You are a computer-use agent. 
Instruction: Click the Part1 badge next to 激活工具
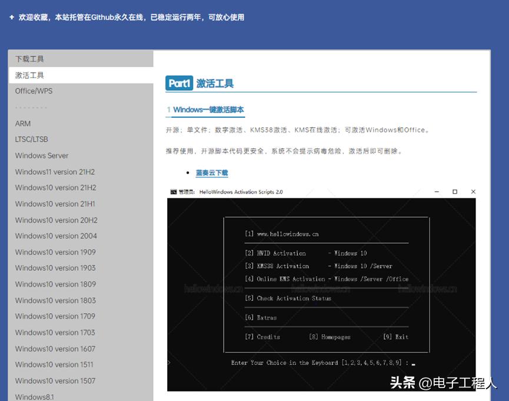[178, 83]
